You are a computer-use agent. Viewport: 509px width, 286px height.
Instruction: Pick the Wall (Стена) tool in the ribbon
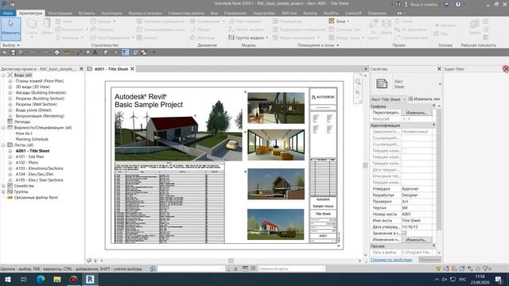[x=32, y=27]
